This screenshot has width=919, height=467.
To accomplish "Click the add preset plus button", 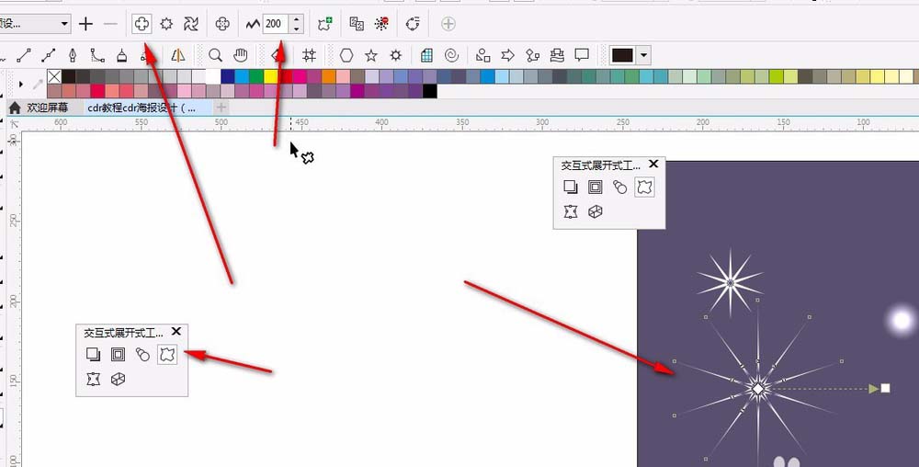I will click(85, 24).
